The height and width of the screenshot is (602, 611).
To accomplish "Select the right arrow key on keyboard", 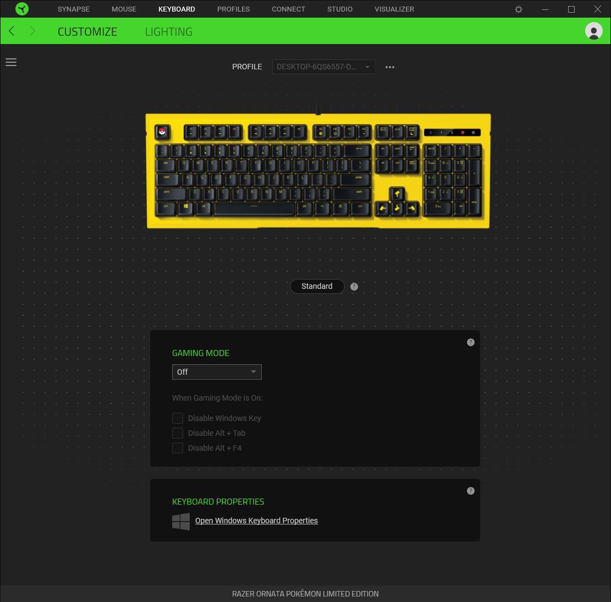I will [411, 208].
